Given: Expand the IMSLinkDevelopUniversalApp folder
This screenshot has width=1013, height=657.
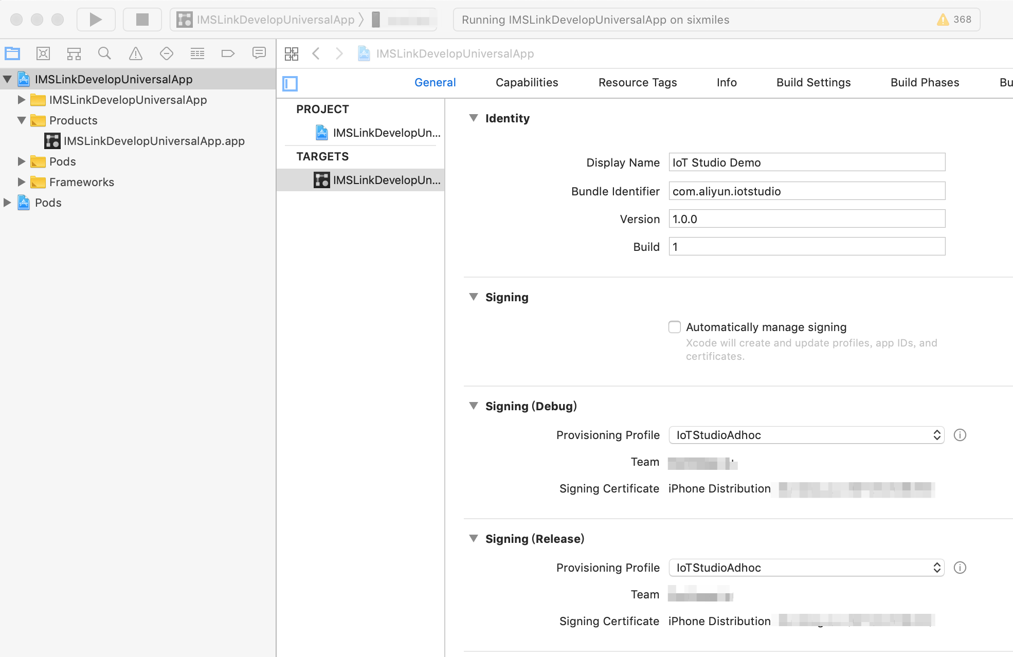Looking at the screenshot, I should tap(22, 100).
